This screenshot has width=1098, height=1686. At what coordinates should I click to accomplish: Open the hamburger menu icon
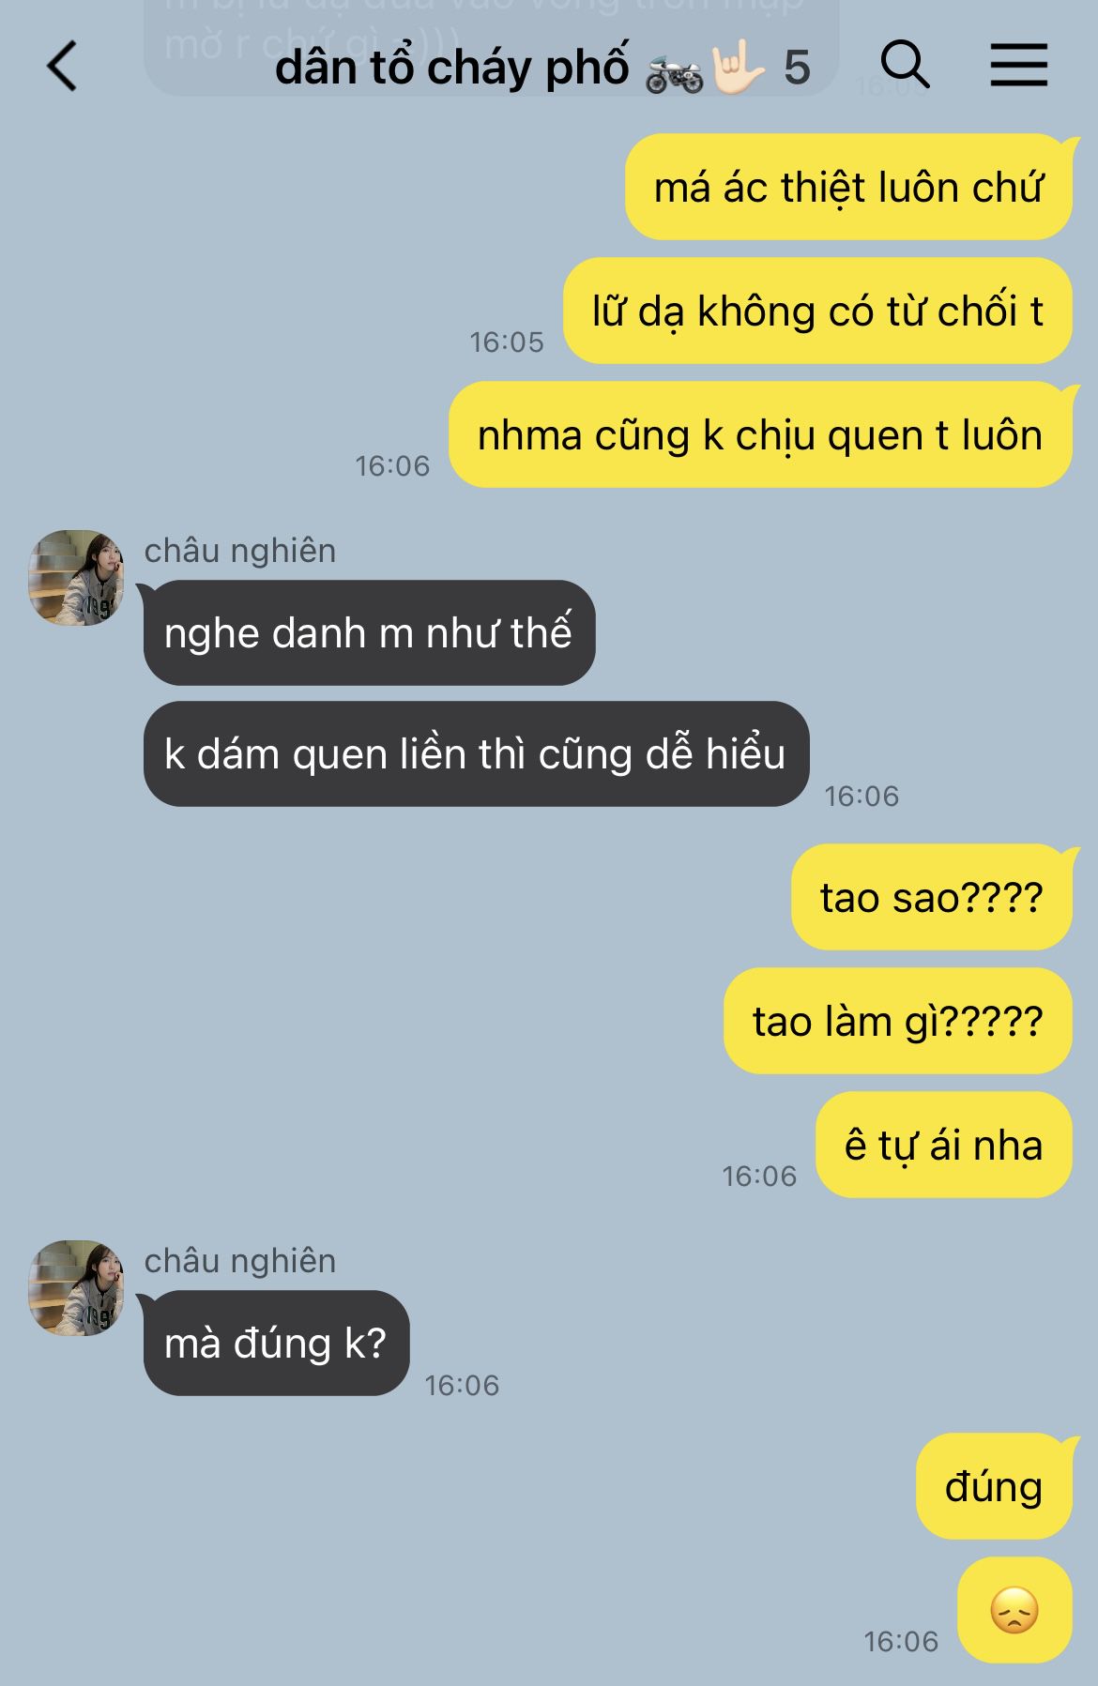click(1019, 66)
